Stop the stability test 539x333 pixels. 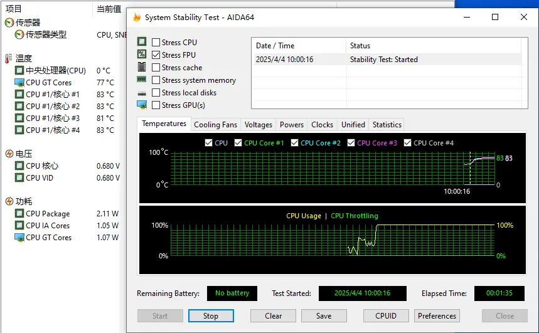pos(211,316)
